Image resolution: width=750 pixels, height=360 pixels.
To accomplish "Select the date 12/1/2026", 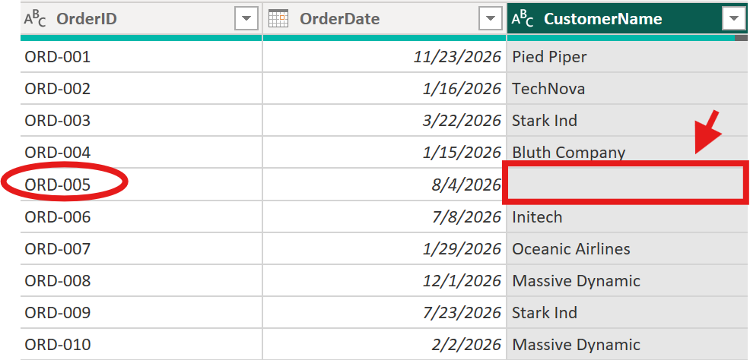I will tap(385, 281).
